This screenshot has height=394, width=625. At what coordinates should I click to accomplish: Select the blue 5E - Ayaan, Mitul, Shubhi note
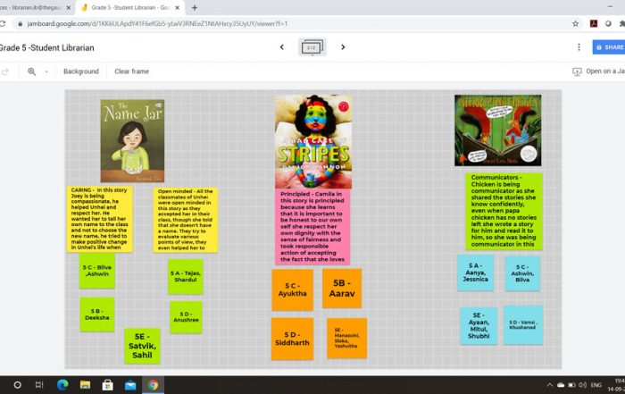(x=479, y=326)
